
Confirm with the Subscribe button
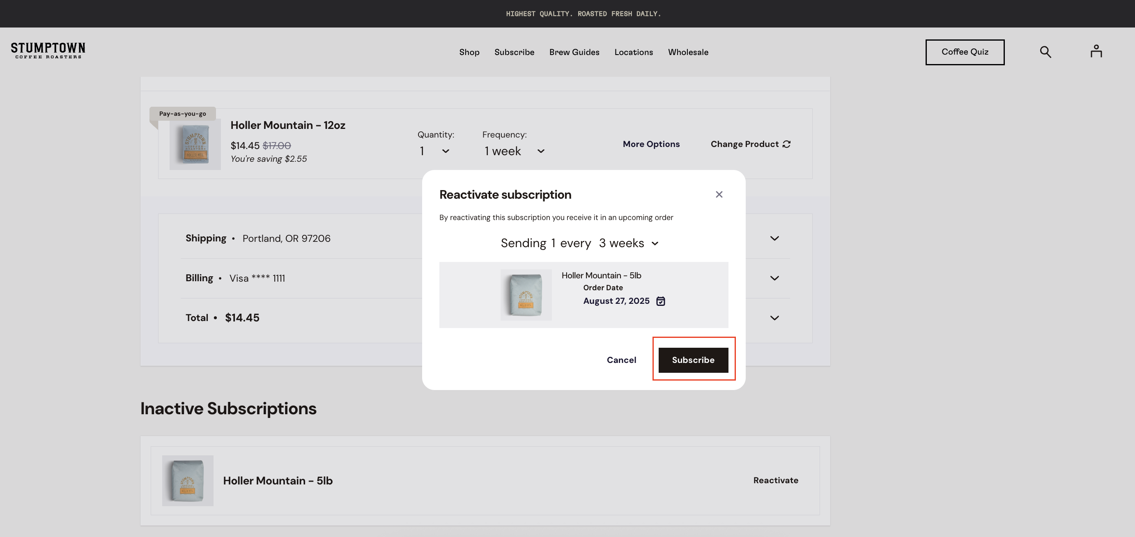point(693,360)
